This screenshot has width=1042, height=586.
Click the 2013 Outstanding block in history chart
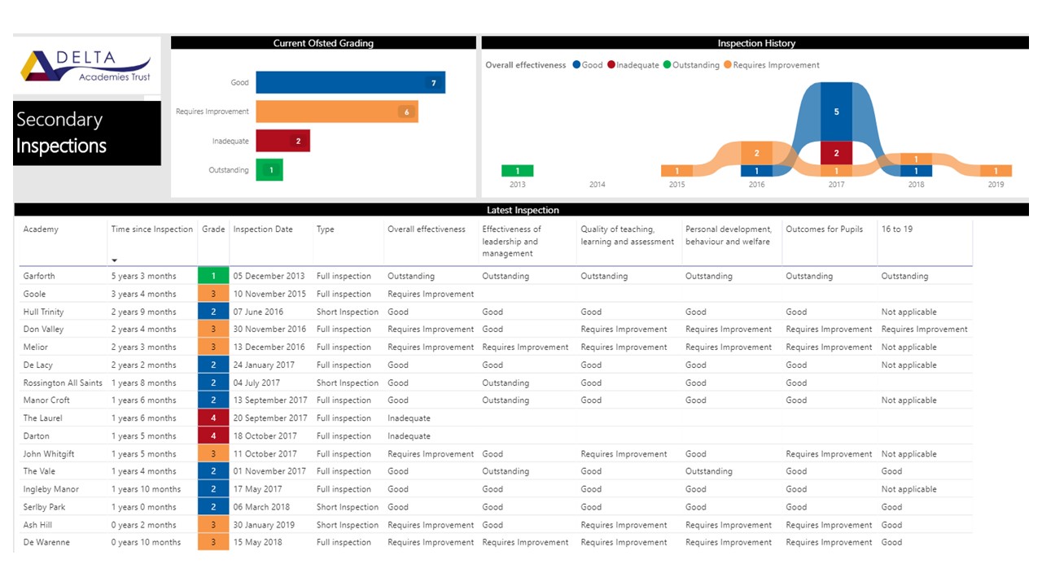[517, 171]
